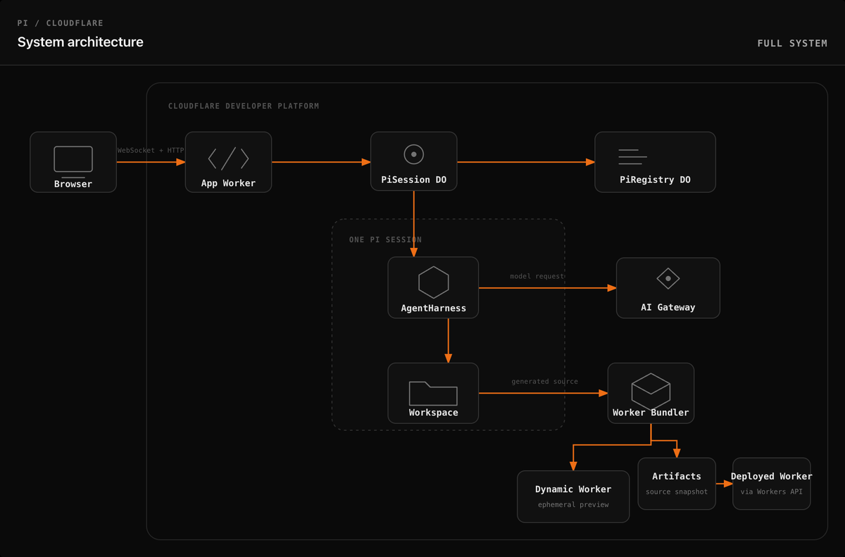Screen dimensions: 845x557
Task: Click the 'WebSocket + HTTP' arrow label
Action: click(151, 151)
